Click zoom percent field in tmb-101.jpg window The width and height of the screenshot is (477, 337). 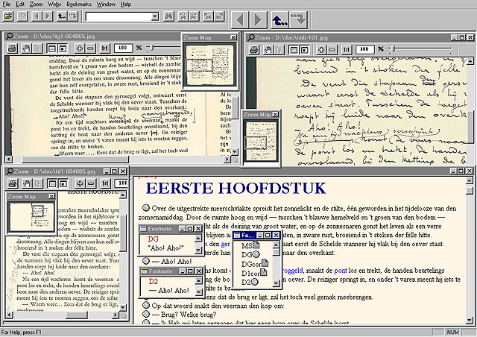coord(364,49)
